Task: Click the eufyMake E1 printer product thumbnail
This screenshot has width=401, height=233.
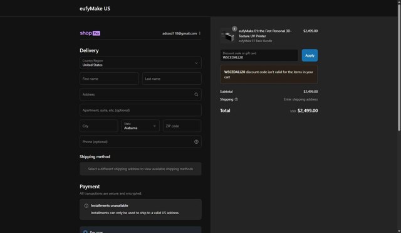Action: [x=227, y=36]
